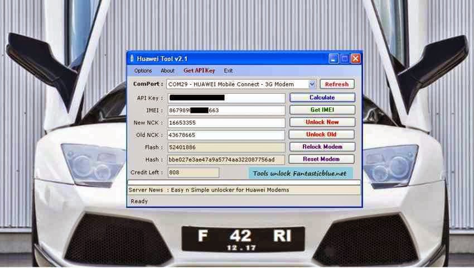Focus the Old NCK field showing 43678665
Screen dimensions: 474x268
(x=226, y=135)
